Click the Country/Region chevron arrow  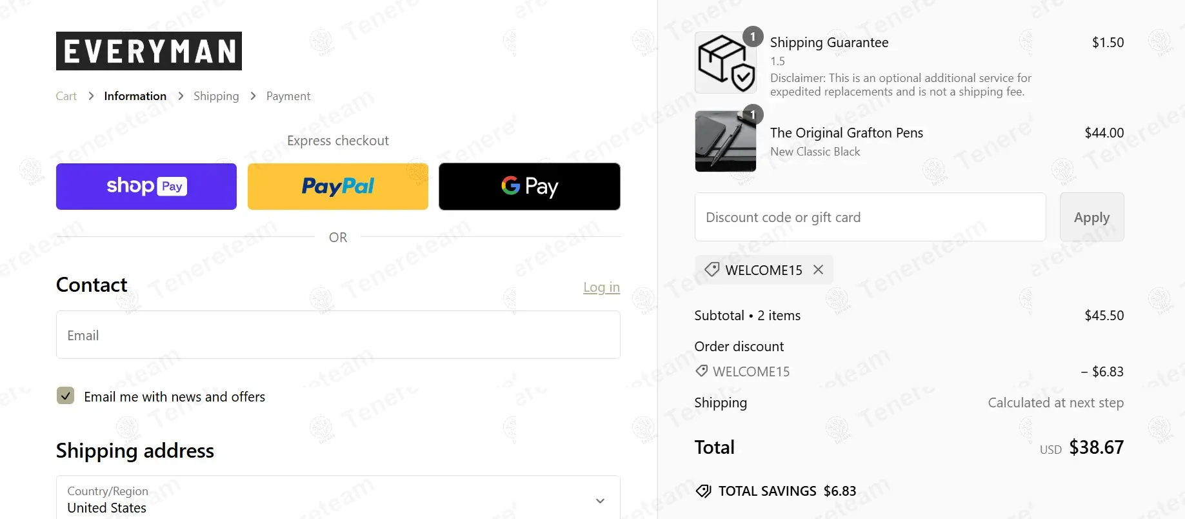pyautogui.click(x=600, y=501)
